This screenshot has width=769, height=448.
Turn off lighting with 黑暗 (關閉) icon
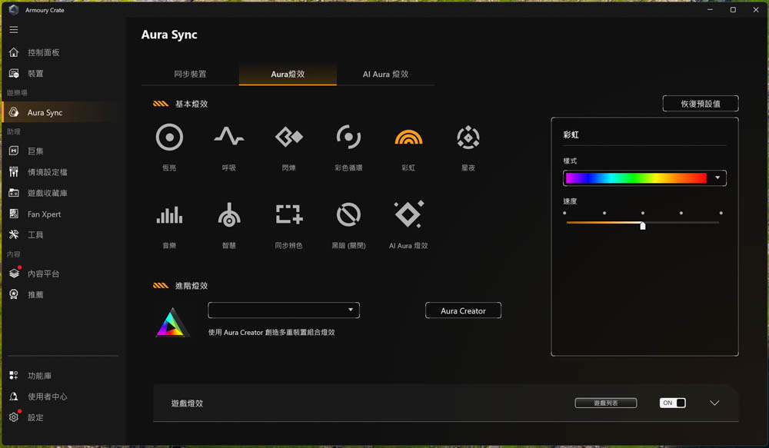348,216
